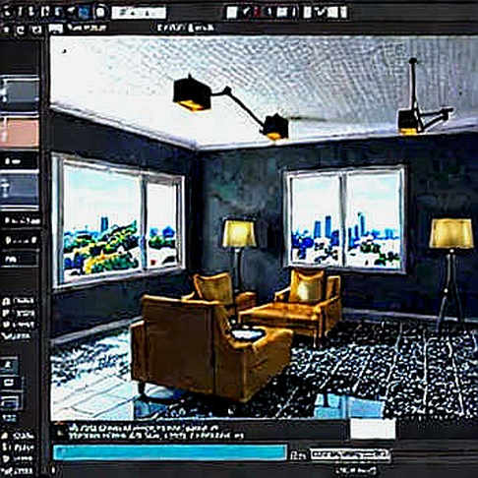This screenshot has width=478, height=478.
Task: Select the red icon in top-right toolbar
Action: [x=257, y=13]
